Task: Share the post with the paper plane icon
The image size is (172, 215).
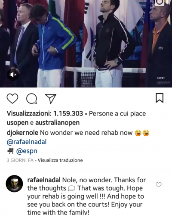Action: click(51, 99)
